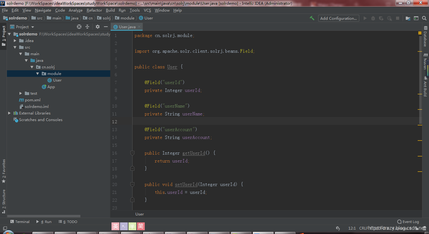Click the Run icon in the toolbar
The height and width of the screenshot is (234, 429).
click(x=365, y=18)
